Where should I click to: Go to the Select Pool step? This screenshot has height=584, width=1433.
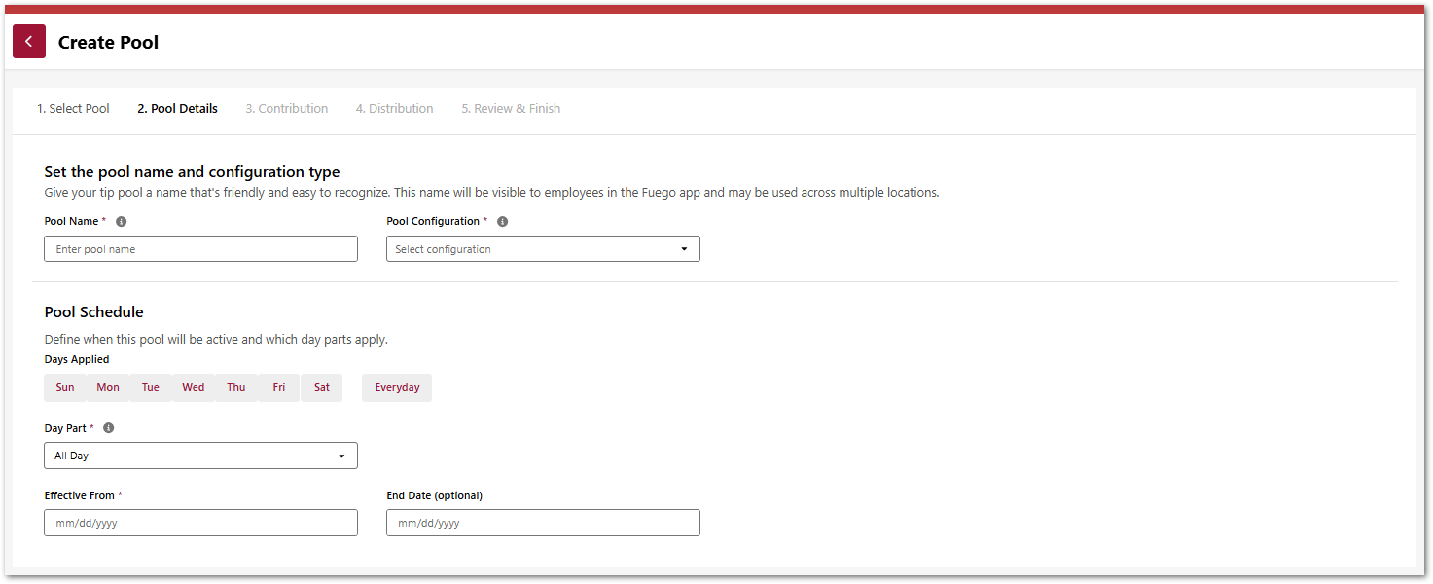(x=73, y=109)
